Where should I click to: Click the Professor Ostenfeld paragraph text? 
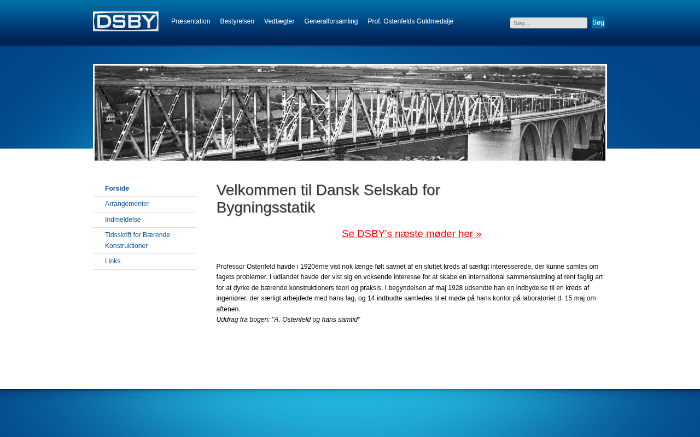coord(409,287)
